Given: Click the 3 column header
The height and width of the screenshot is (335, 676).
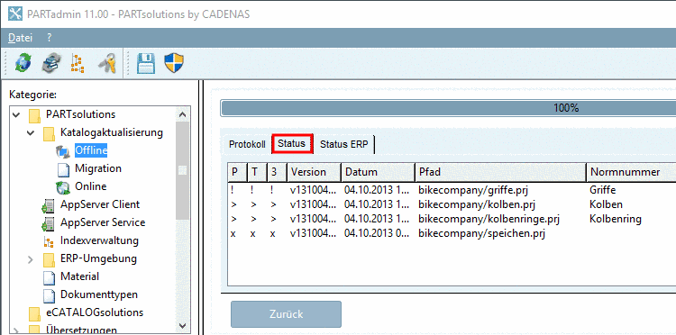Looking at the screenshot, I should pyautogui.click(x=278, y=172).
